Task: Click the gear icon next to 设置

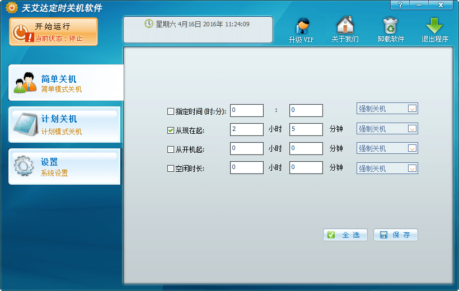Action: point(24,166)
